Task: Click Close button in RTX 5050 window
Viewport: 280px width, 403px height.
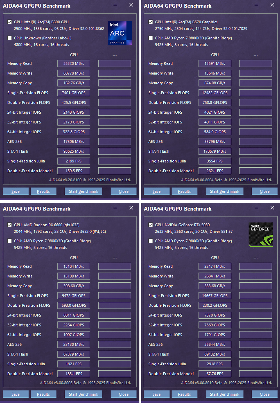Action: point(265,394)
